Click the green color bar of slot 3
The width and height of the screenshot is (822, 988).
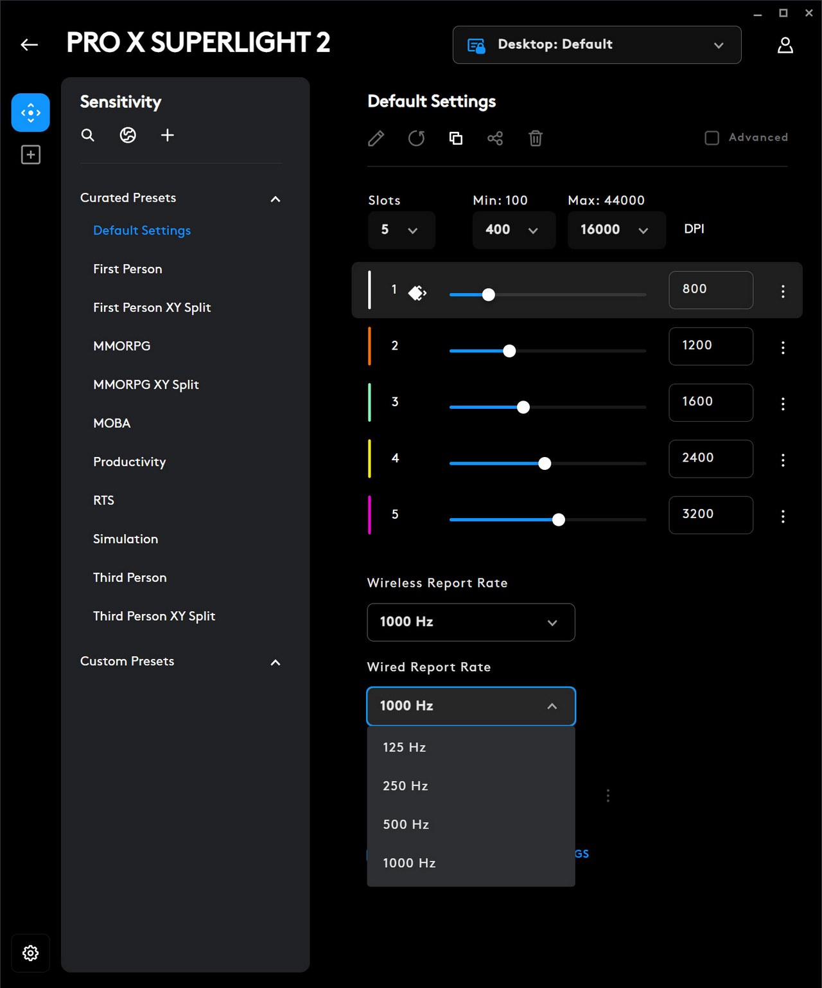click(369, 402)
